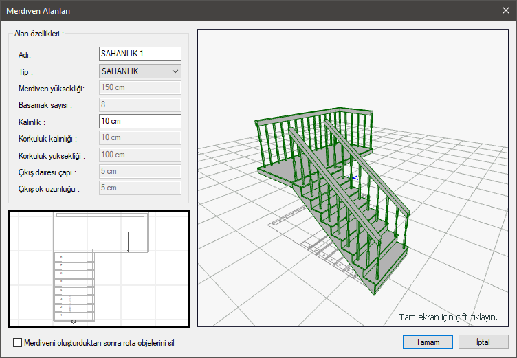
Task: Focus the Kalınlık thickness input
Action: pyautogui.click(x=140, y=121)
